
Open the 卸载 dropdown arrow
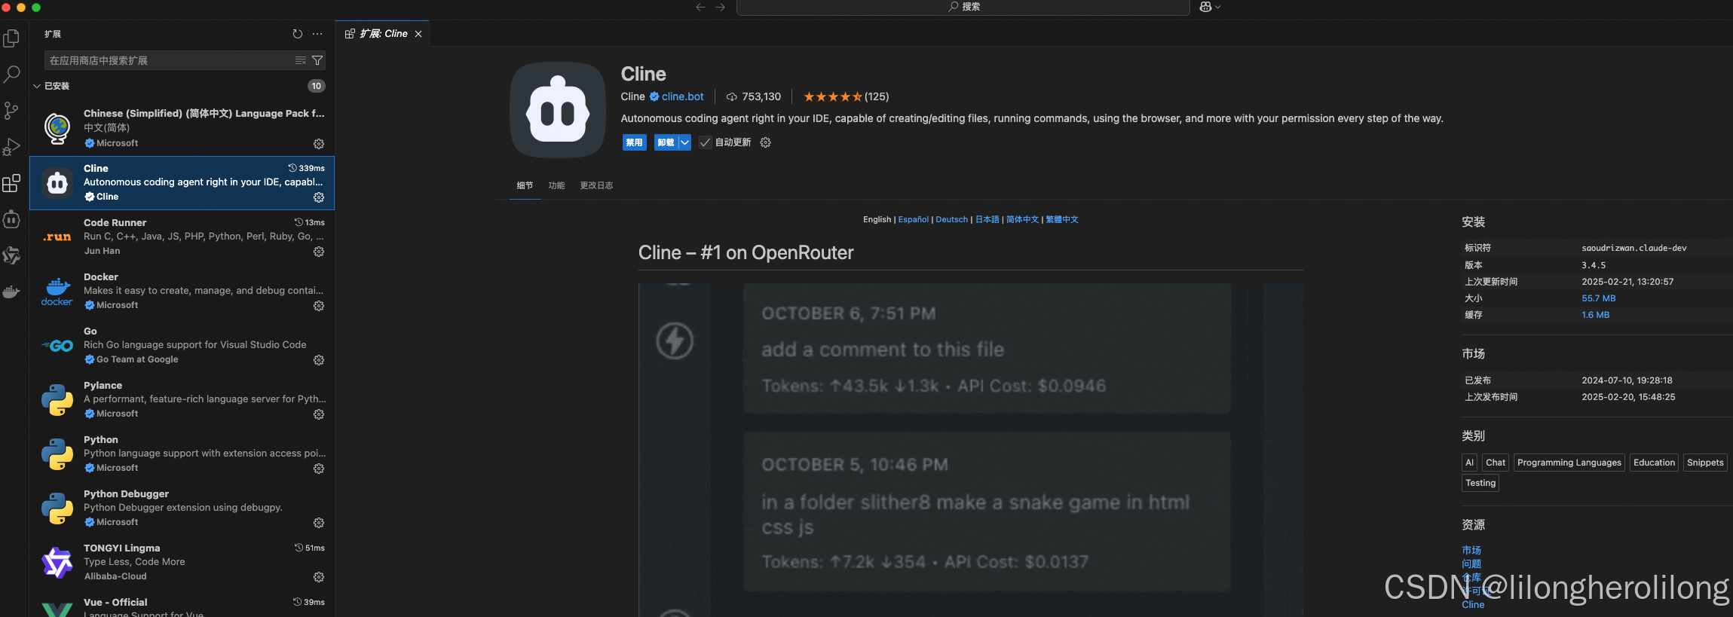coord(684,142)
